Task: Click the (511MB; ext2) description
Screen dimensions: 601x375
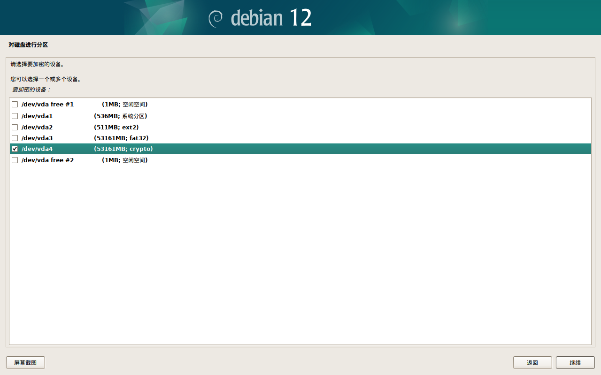Action: click(116, 127)
